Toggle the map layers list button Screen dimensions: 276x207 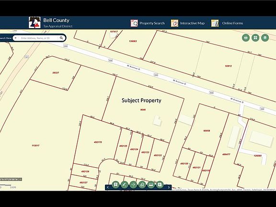point(265,38)
